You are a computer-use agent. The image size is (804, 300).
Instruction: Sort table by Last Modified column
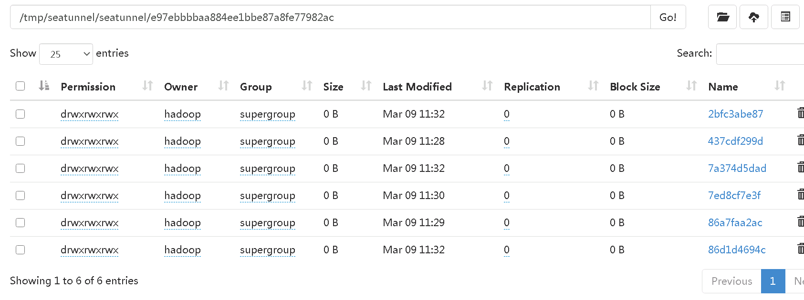point(487,86)
